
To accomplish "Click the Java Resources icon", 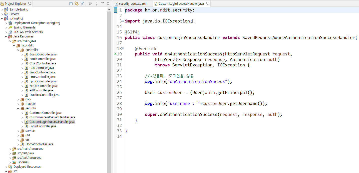I will point(10,36).
